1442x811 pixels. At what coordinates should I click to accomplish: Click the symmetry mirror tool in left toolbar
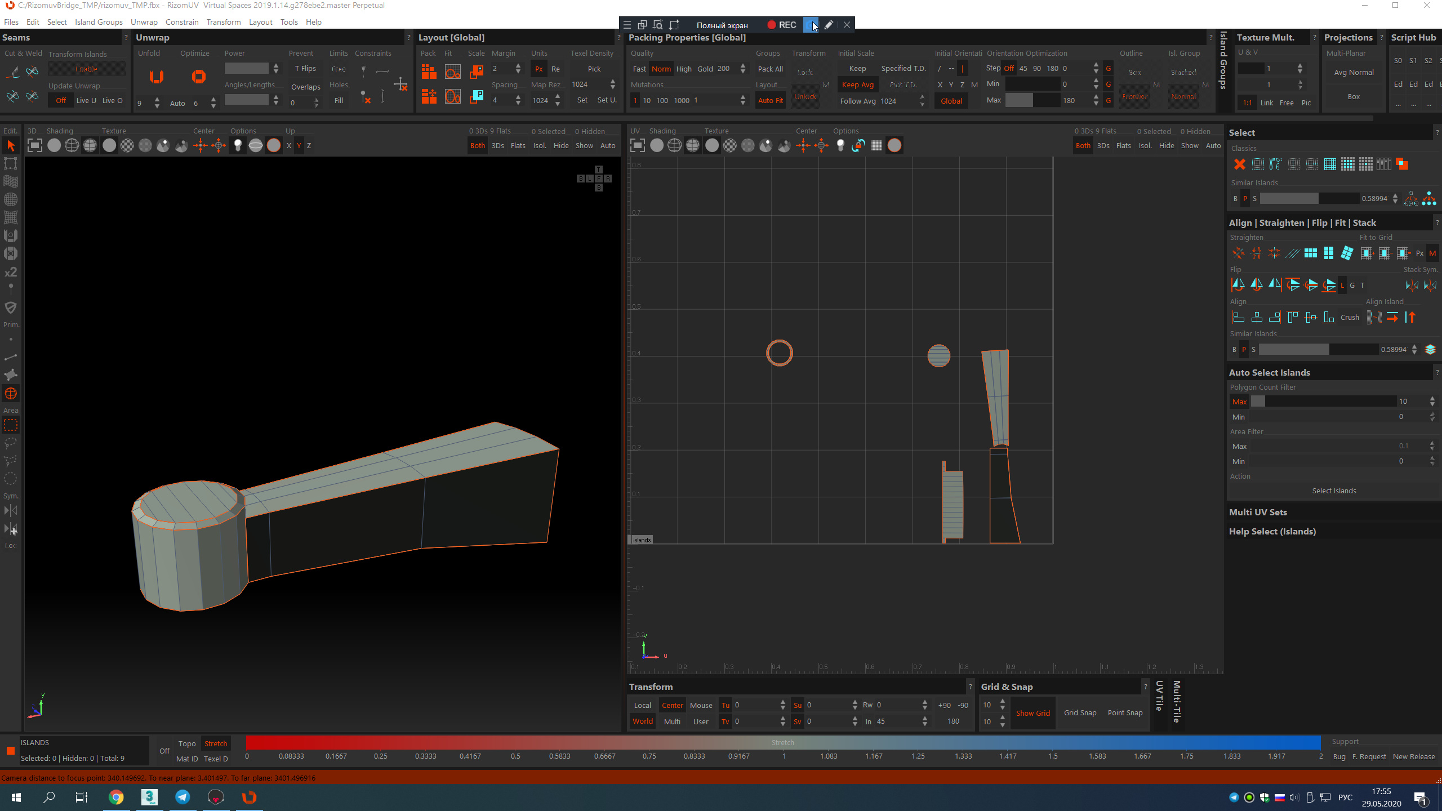11,511
